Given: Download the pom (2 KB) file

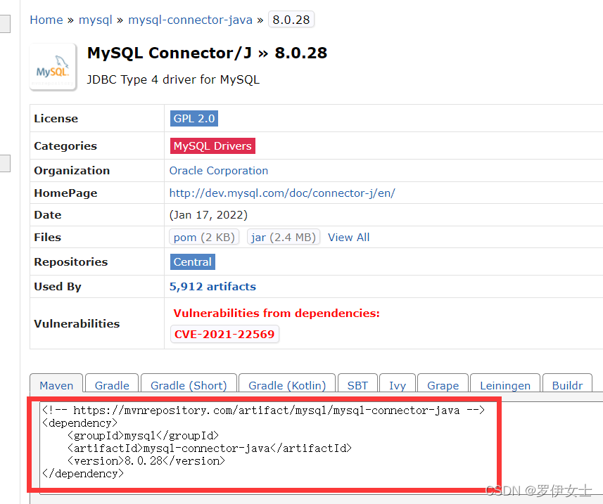Looking at the screenshot, I should 204,237.
